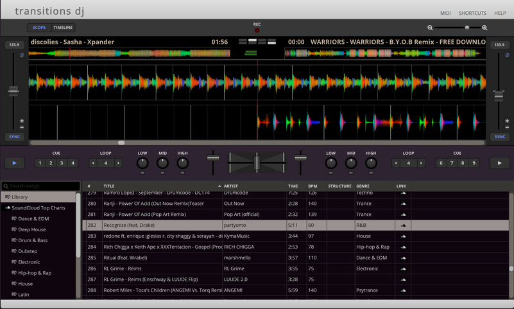Open SoundCloud link for Robert Miles track
The height and width of the screenshot is (309, 514).
point(403,290)
